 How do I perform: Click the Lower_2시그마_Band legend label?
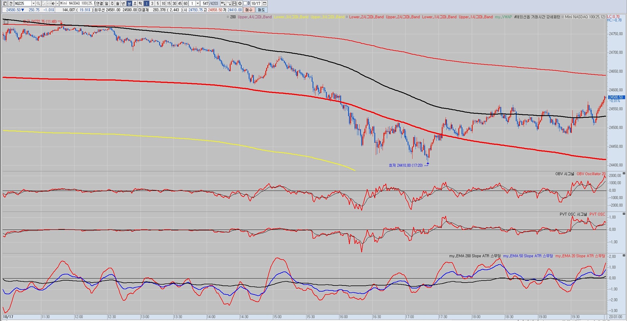366,17
